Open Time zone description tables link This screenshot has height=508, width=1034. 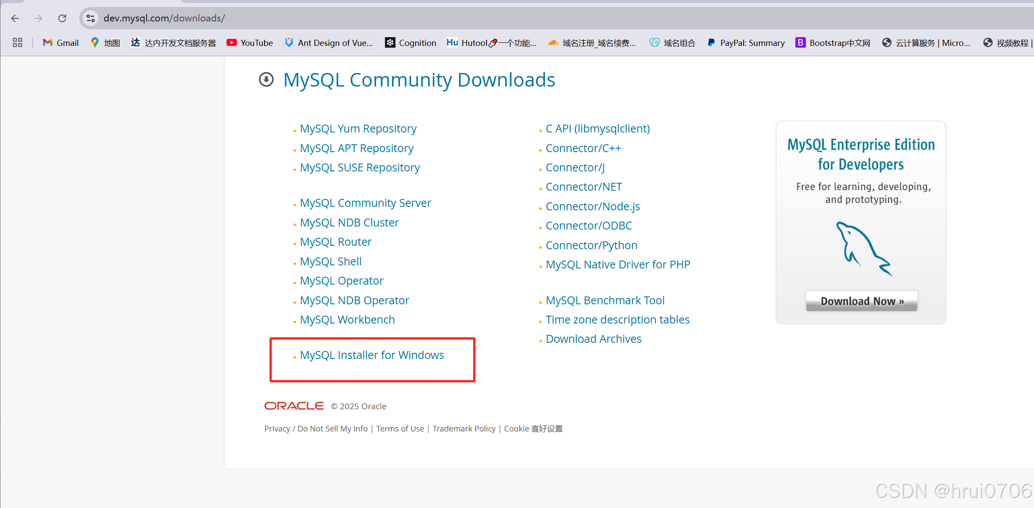[x=618, y=320]
